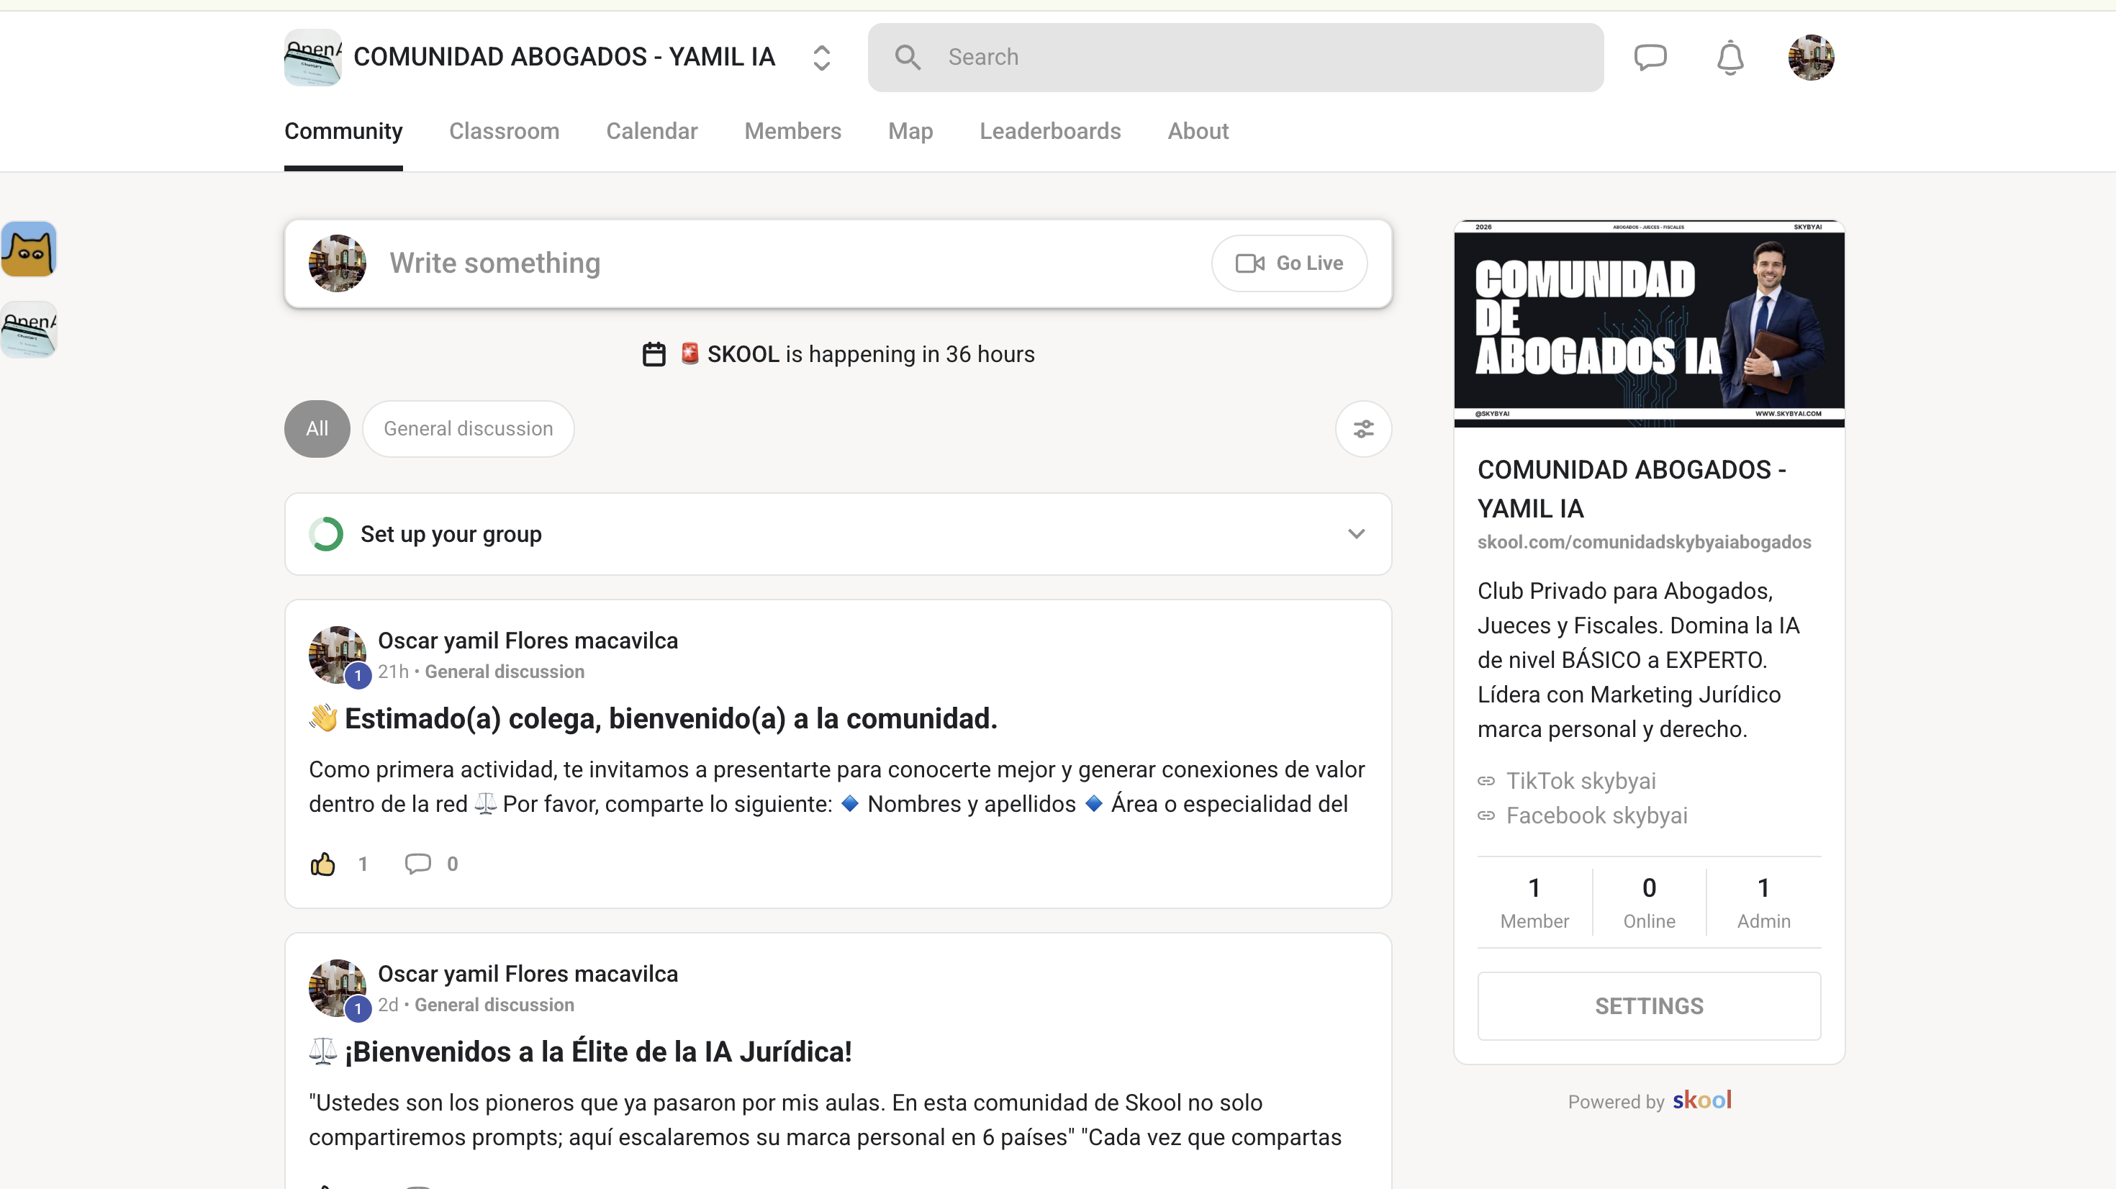This screenshot has width=2116, height=1189.
Task: Select the 'All' category filter
Action: pos(317,428)
